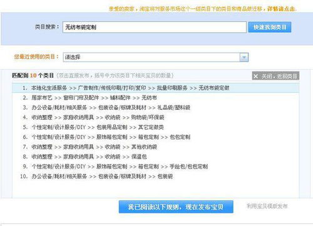The height and width of the screenshot is (226, 313).
Task: Open the 详情请点击 notice link
Action: point(282,9)
